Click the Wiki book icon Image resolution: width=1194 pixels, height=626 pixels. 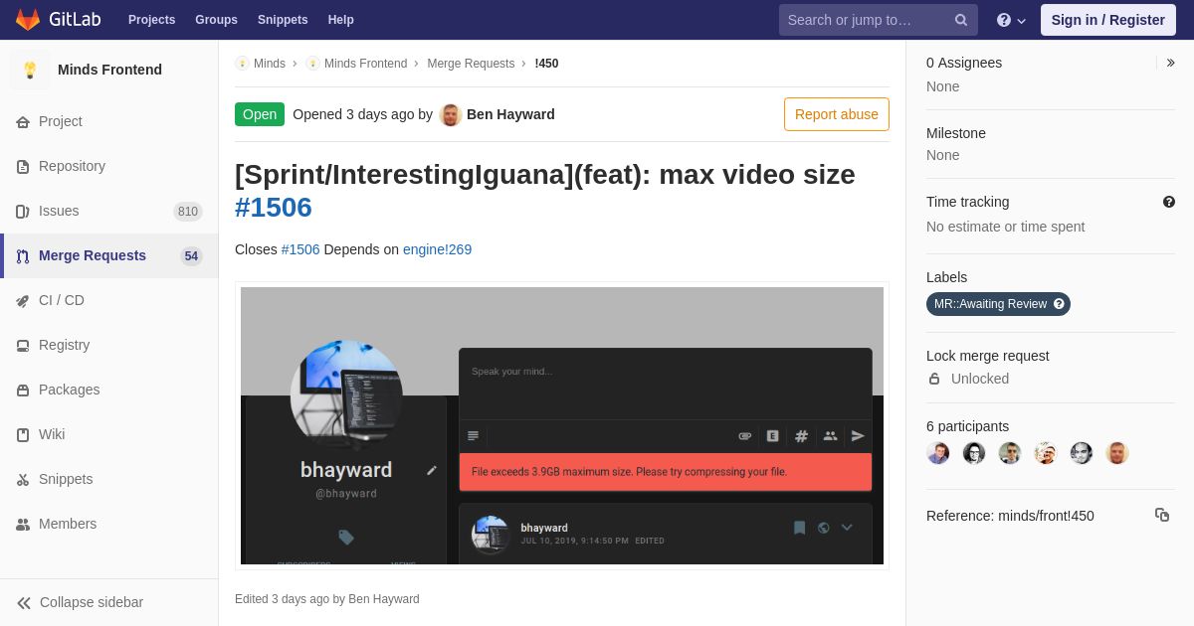(23, 435)
